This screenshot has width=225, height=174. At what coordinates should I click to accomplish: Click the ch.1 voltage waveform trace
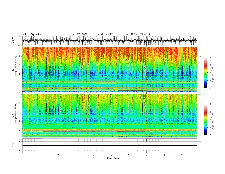(x=109, y=40)
